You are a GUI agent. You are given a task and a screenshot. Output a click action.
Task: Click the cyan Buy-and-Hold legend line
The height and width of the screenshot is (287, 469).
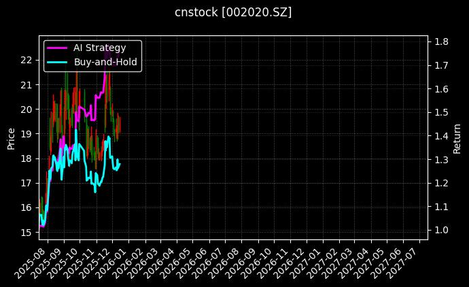tap(58, 62)
